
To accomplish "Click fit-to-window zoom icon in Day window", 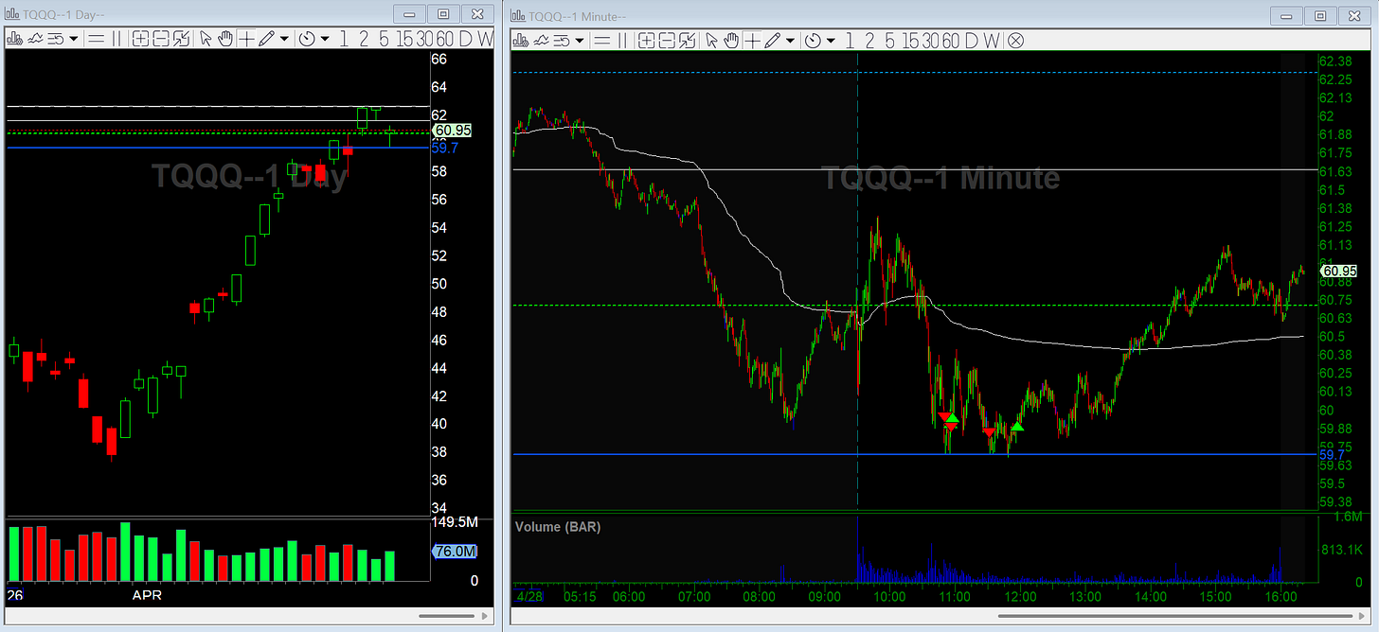I will pos(181,39).
